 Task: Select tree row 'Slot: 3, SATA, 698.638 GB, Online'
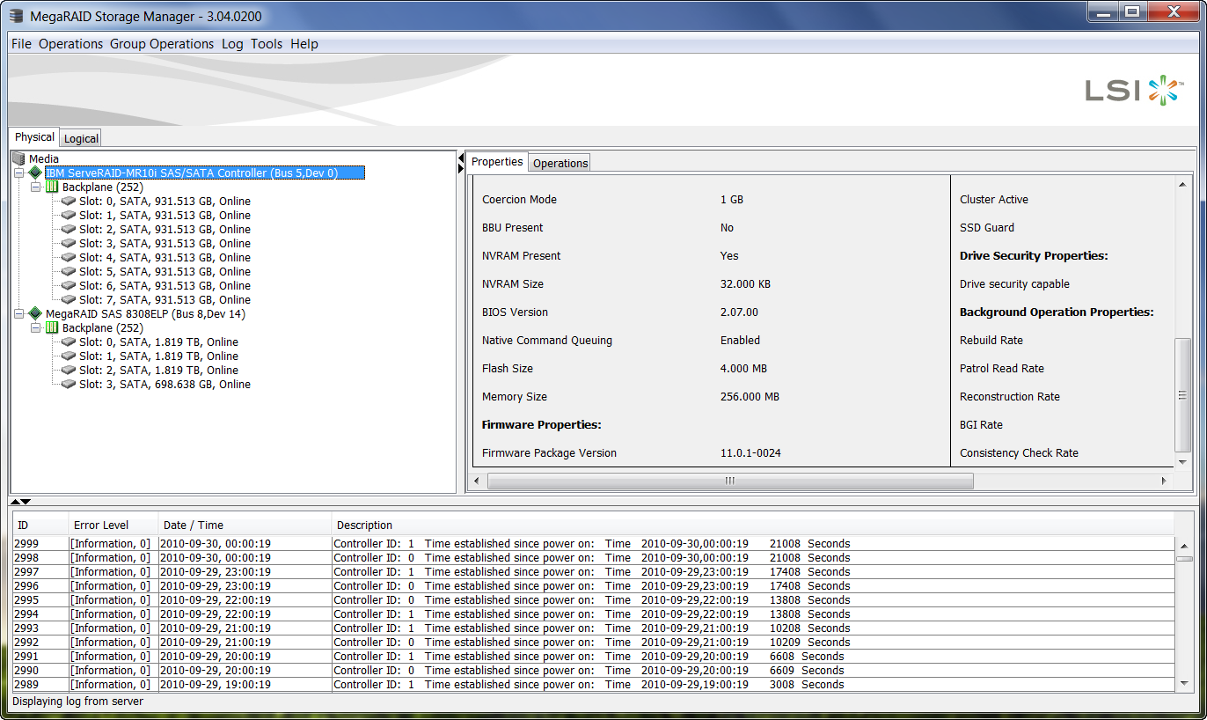click(x=165, y=384)
